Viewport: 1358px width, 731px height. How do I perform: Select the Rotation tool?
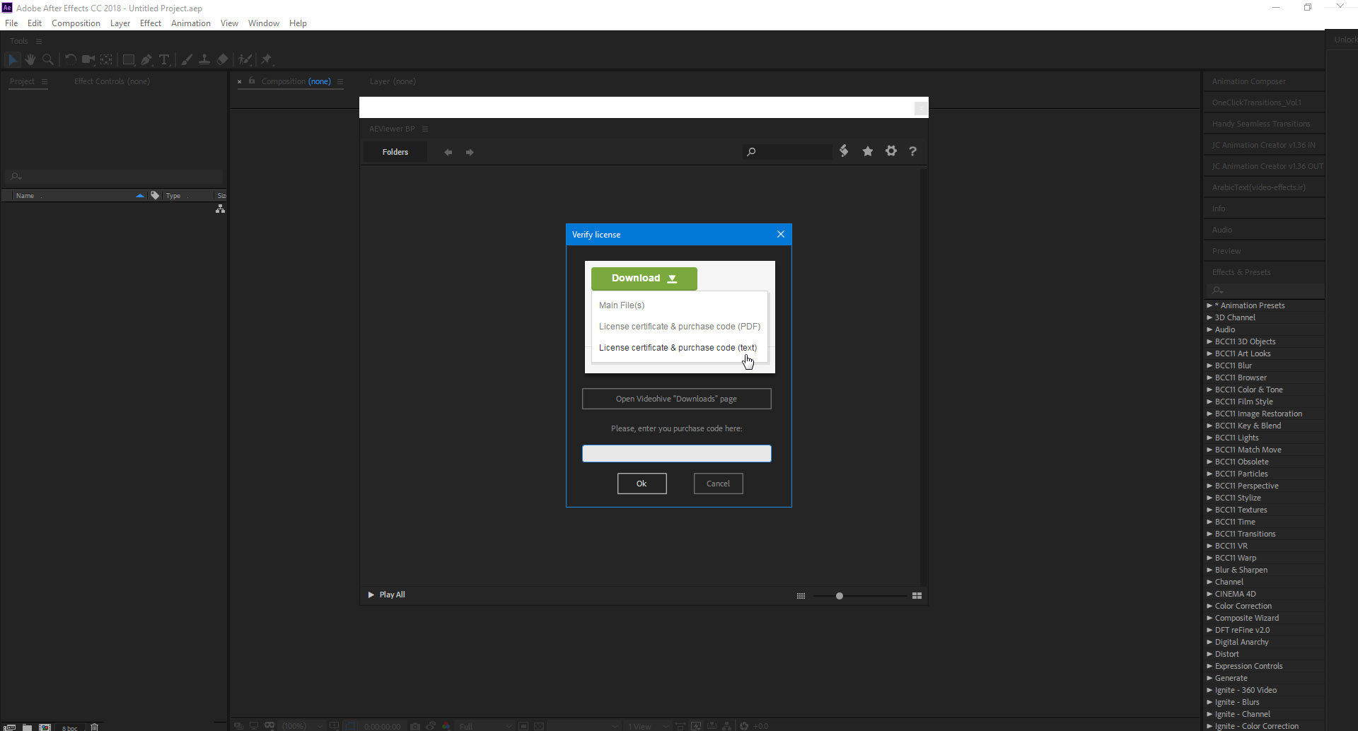click(70, 60)
